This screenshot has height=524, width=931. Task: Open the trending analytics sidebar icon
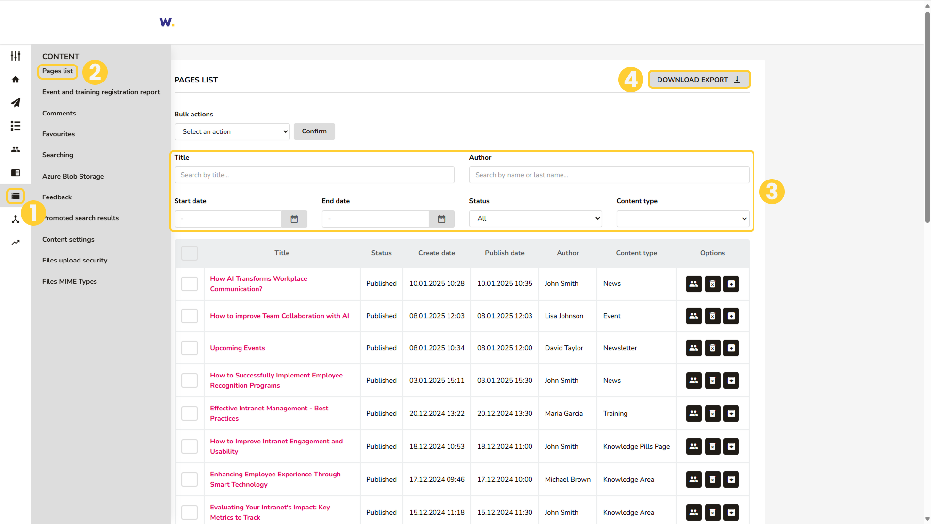[x=16, y=242]
